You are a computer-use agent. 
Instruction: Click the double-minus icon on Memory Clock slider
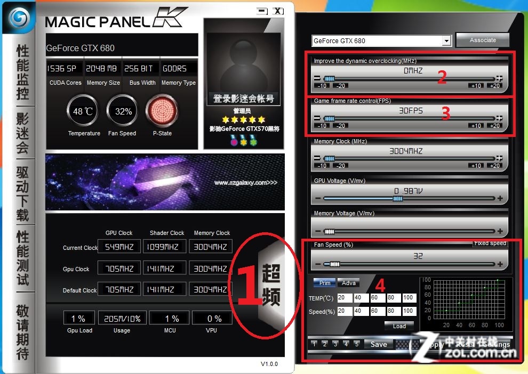317,158
